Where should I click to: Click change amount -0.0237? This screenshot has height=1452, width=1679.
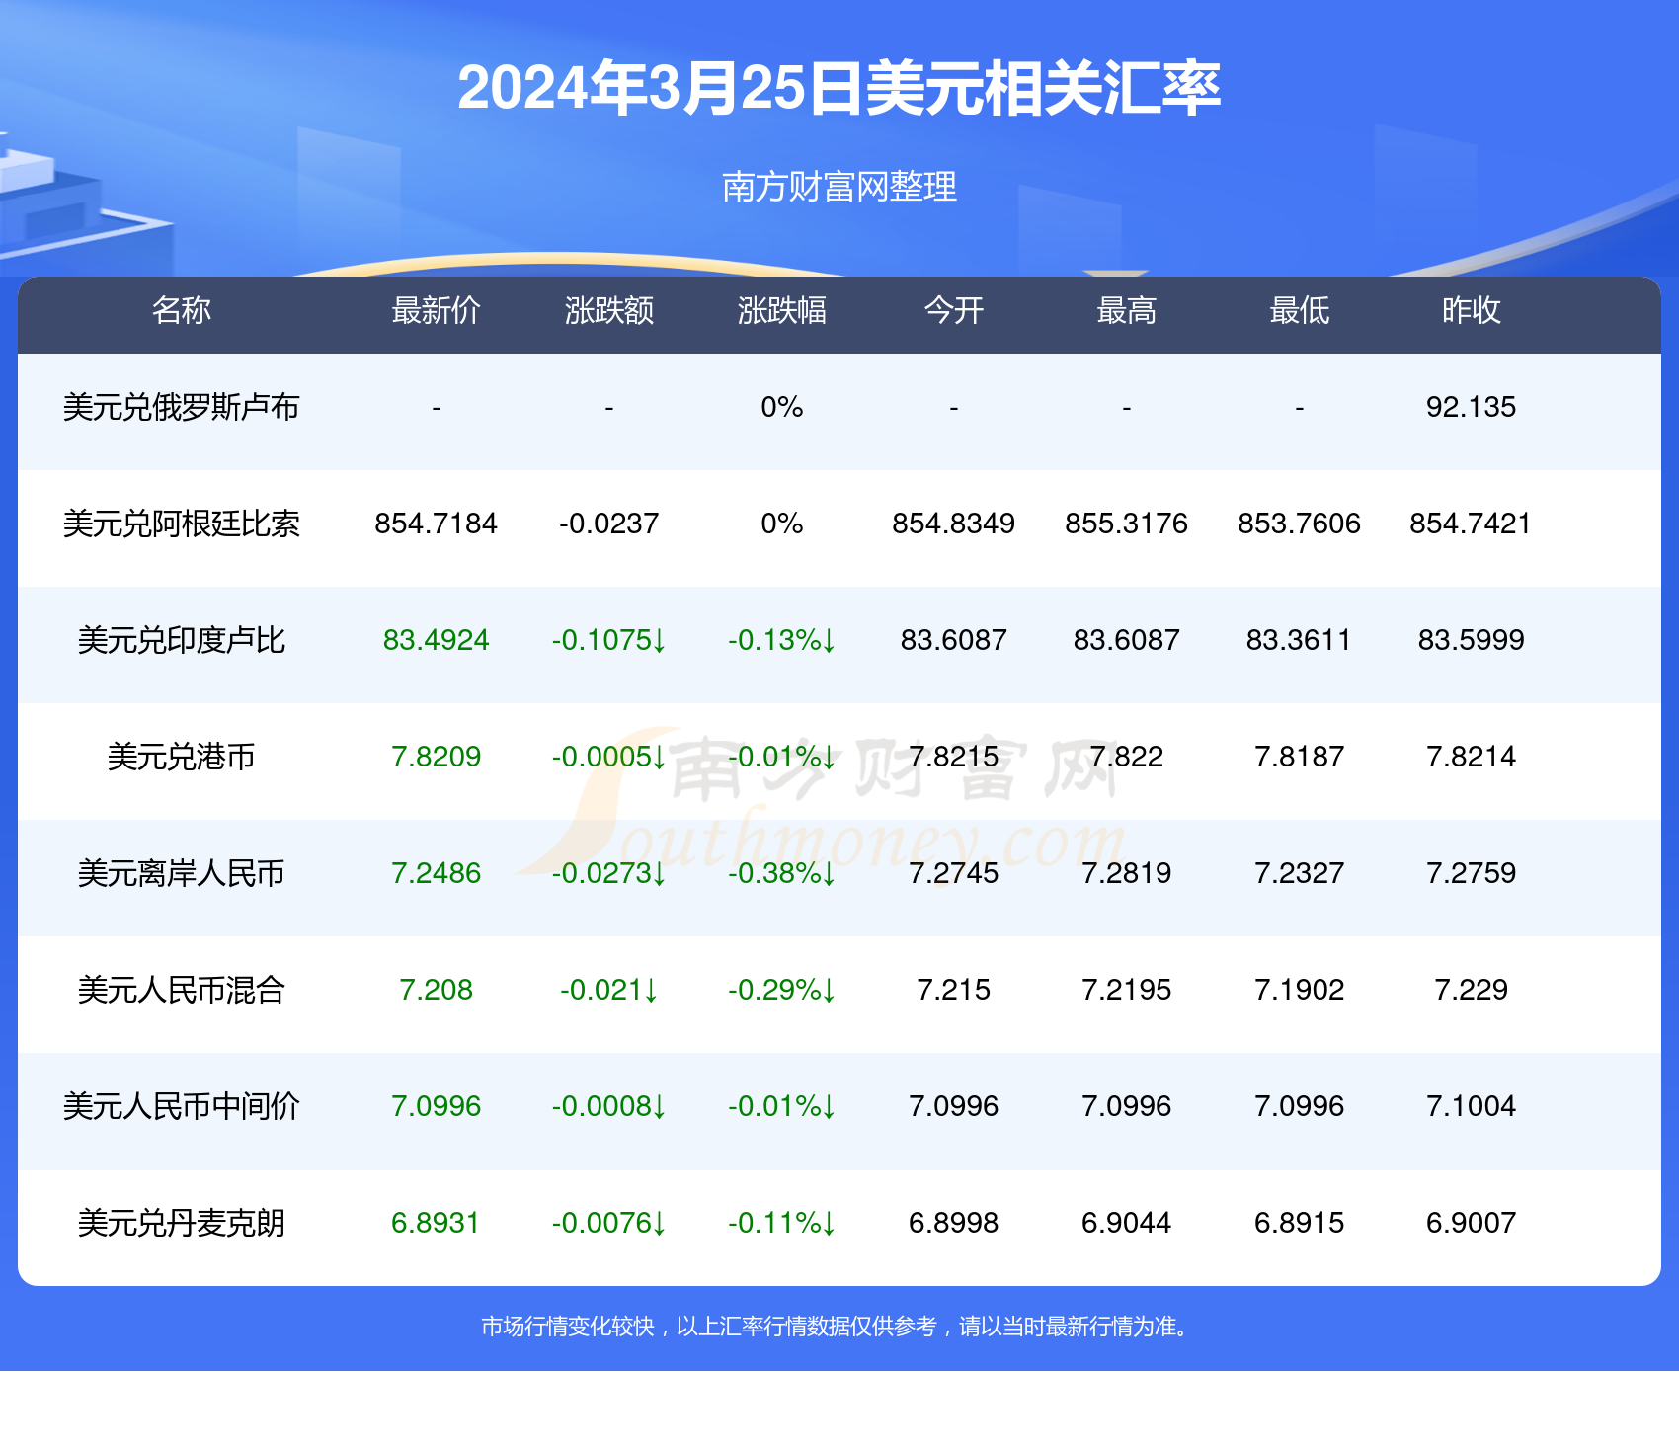click(x=608, y=524)
